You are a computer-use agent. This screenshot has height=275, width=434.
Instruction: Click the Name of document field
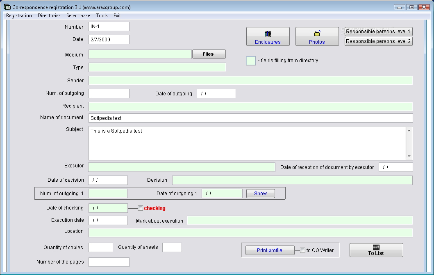coord(251,118)
